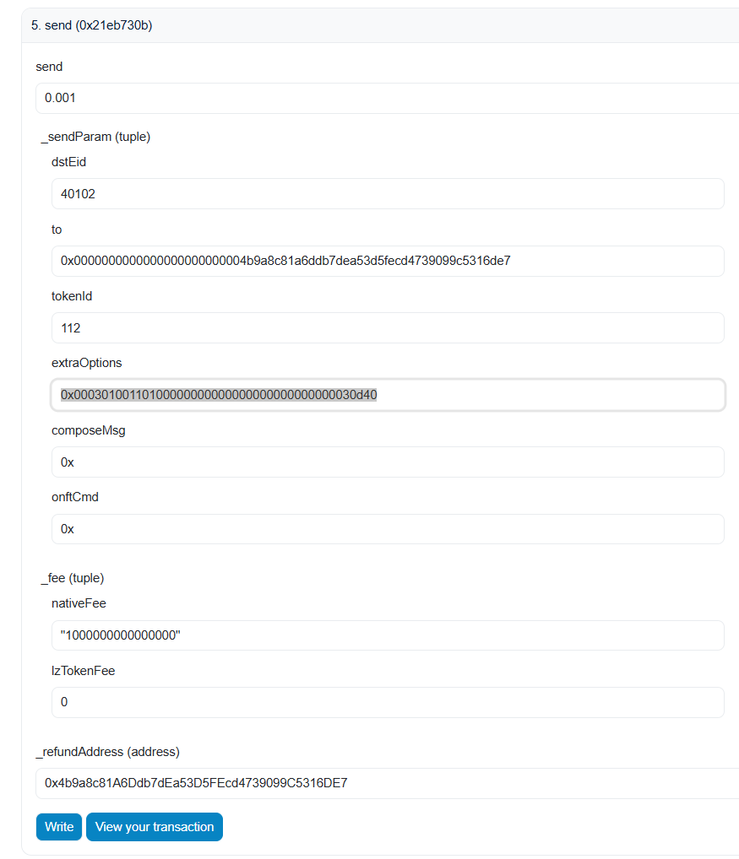
Task: Click the 'nativeFee' field label
Action: 79,603
